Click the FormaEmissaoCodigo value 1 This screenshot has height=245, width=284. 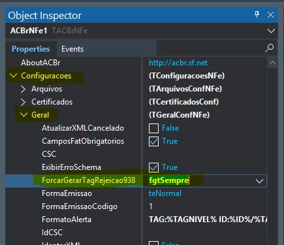click(151, 206)
